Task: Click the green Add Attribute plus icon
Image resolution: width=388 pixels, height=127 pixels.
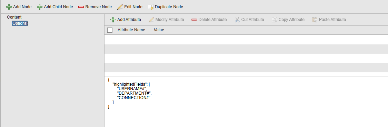Action: pyautogui.click(x=113, y=20)
